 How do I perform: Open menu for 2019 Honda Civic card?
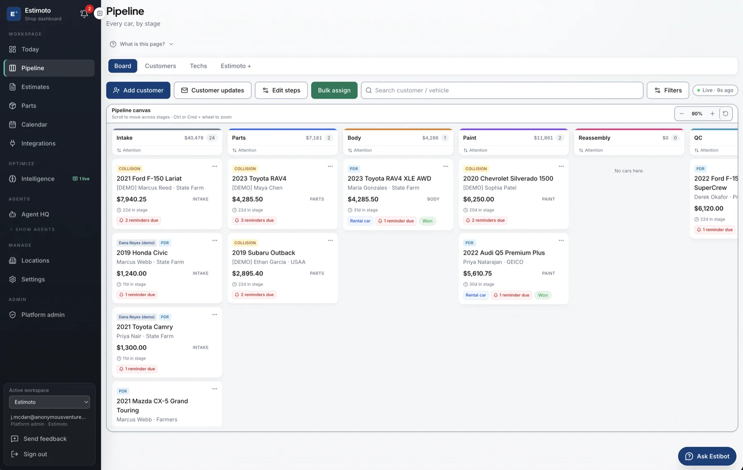[215, 241]
